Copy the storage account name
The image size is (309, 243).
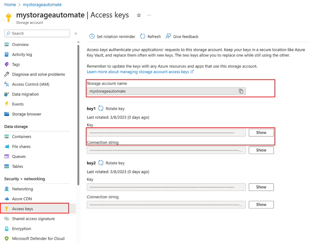pyautogui.click(x=241, y=91)
